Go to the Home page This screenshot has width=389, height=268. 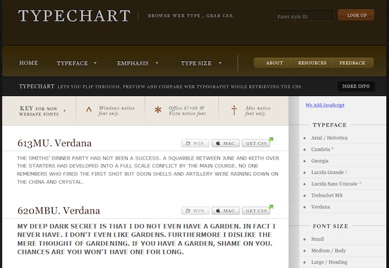pos(29,64)
